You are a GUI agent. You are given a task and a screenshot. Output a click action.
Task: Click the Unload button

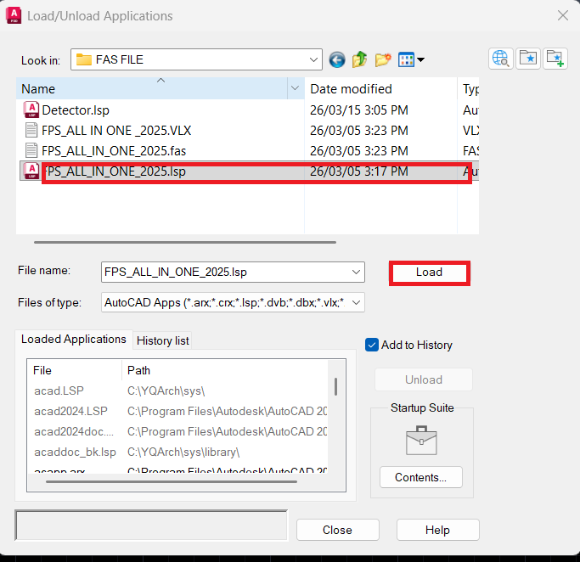pyautogui.click(x=424, y=379)
